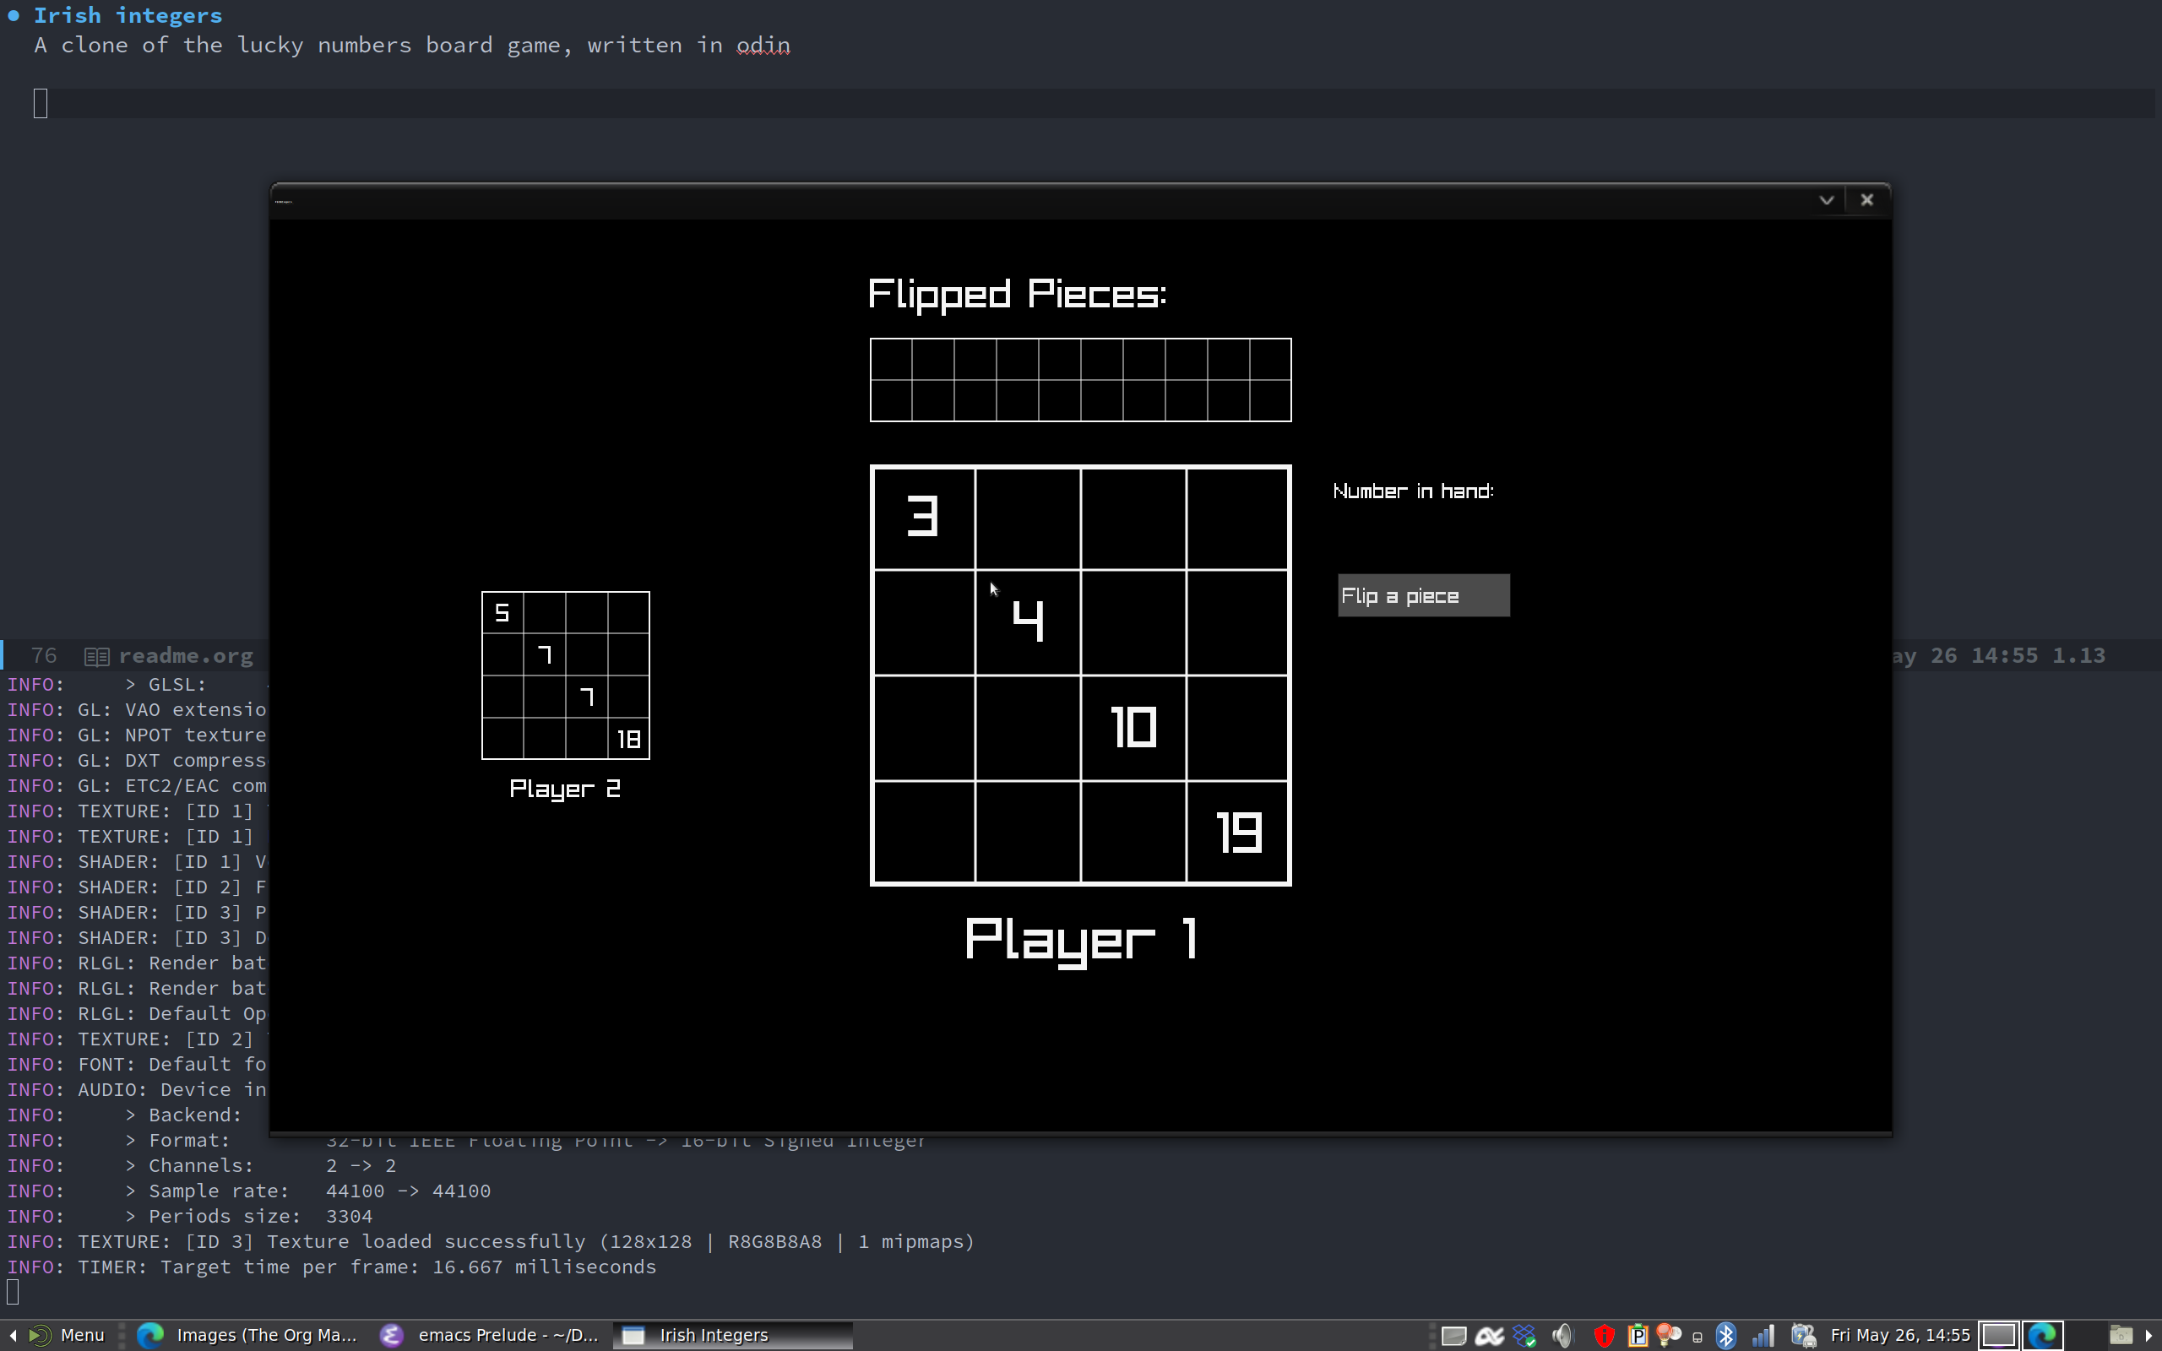Click the network signal bars tray icon

point(1763,1335)
